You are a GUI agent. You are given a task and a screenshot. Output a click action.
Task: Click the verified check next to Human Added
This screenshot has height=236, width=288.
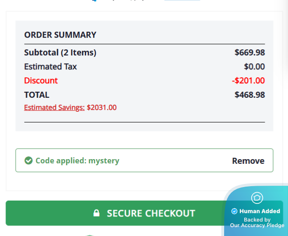(234, 211)
